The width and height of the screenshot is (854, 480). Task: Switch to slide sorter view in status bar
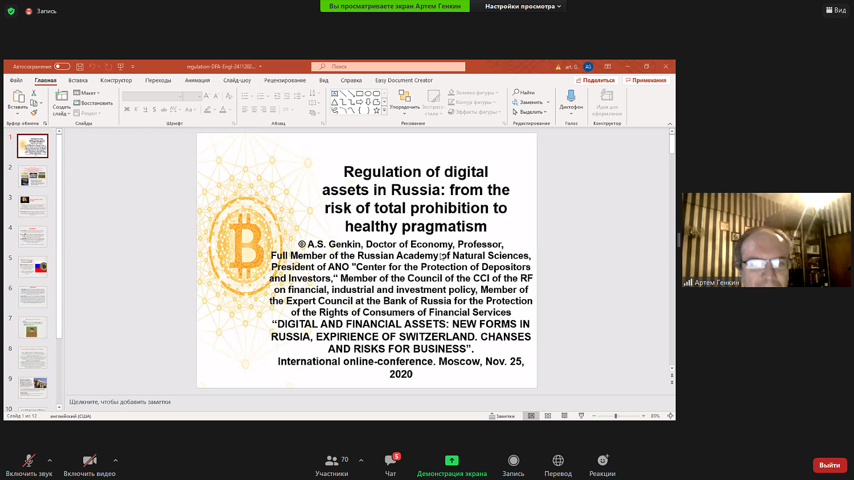click(x=548, y=416)
